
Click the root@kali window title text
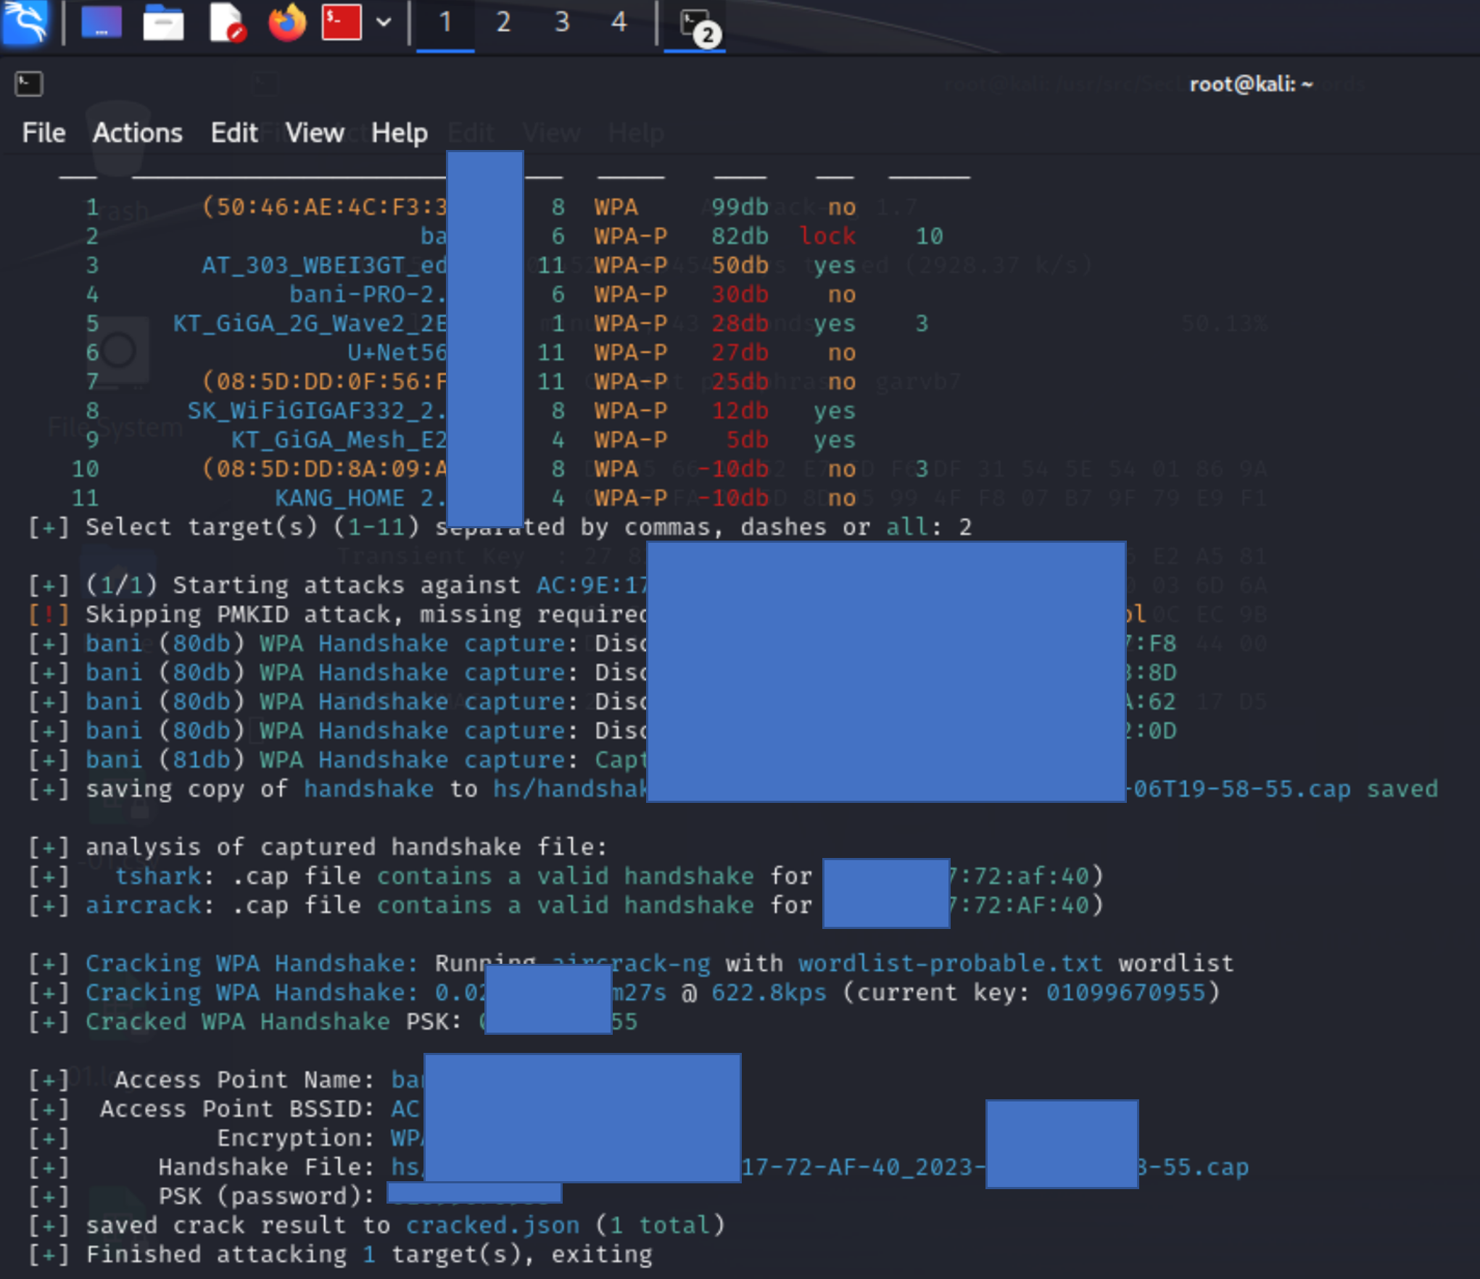[x=1251, y=85]
